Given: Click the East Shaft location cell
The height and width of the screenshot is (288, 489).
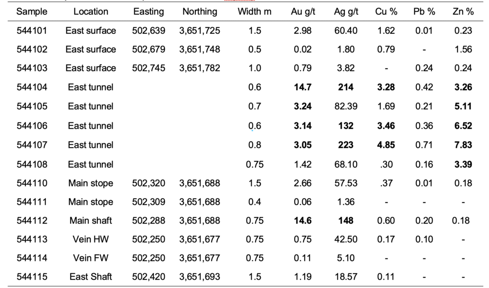Looking at the screenshot, I should [x=91, y=277].
